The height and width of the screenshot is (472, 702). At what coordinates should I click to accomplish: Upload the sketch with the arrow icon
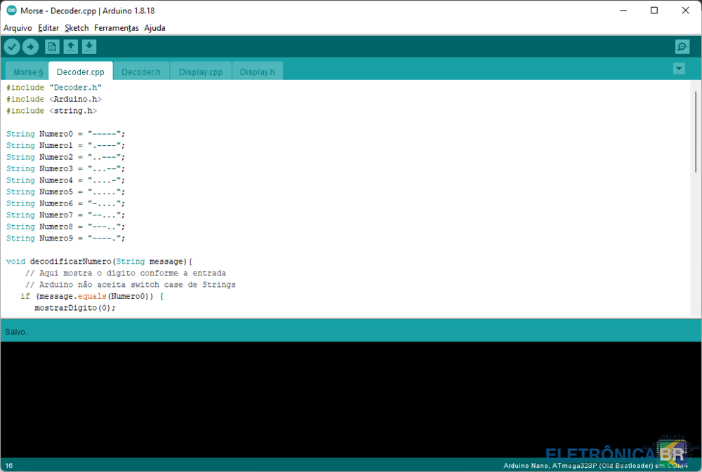click(30, 47)
